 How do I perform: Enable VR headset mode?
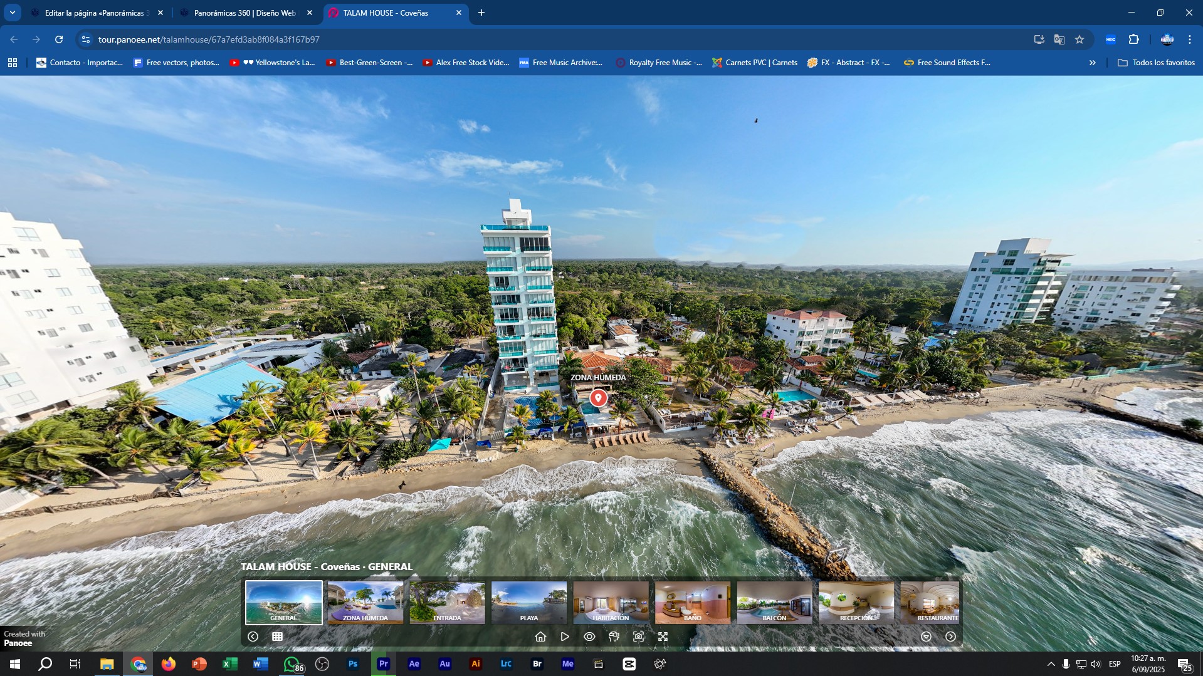(x=614, y=637)
